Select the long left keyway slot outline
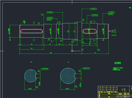132x98 pixels. [31, 31]
